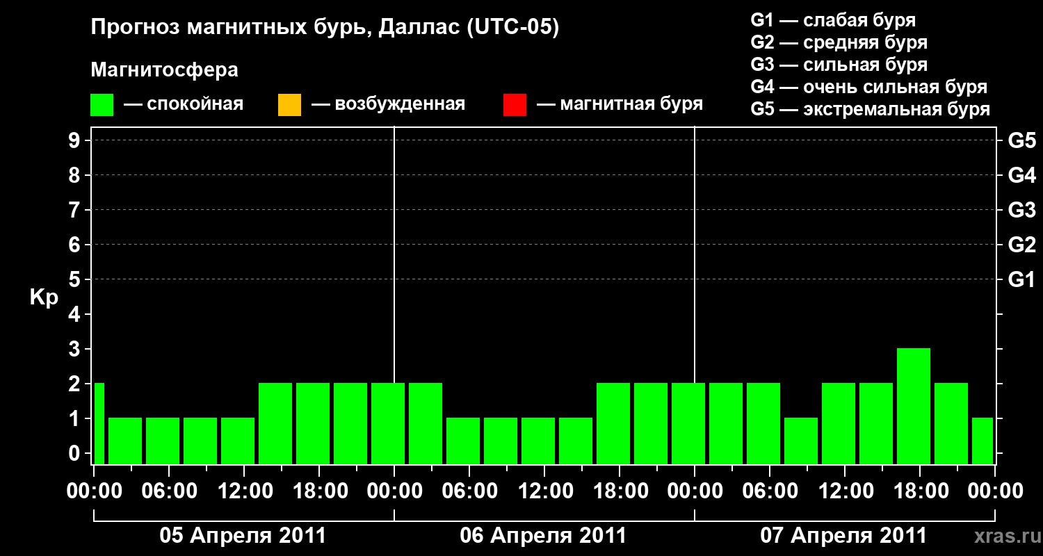Click the '12:00' label under 05 Апреля
The height and width of the screenshot is (556, 1043).
[x=244, y=491]
